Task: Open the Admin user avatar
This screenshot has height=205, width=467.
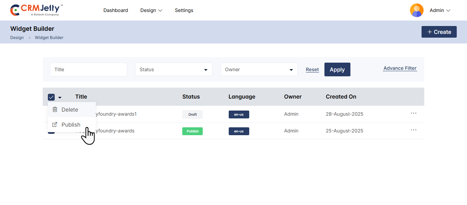Action: point(416,10)
